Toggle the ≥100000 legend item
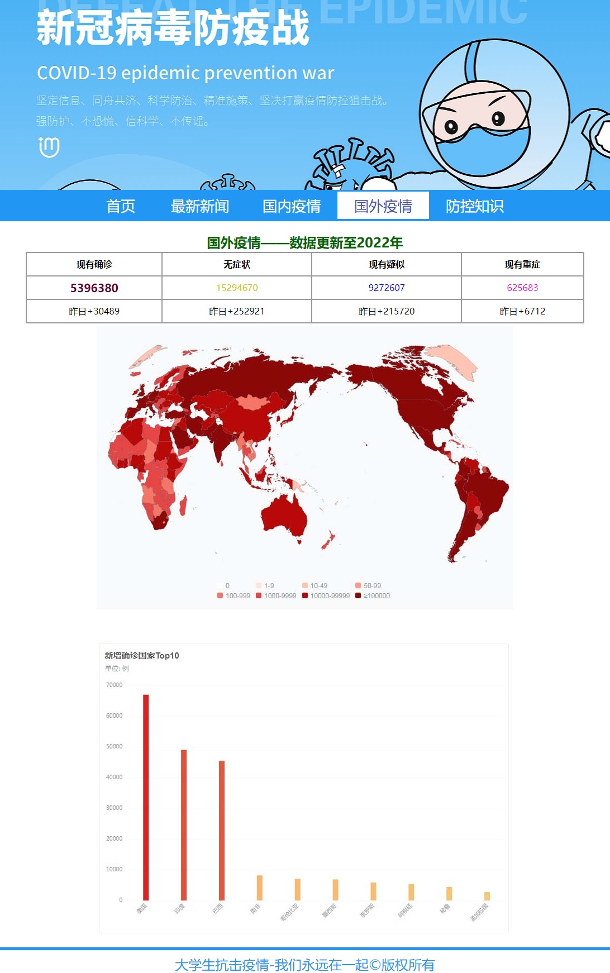The width and height of the screenshot is (610, 973). [x=373, y=596]
